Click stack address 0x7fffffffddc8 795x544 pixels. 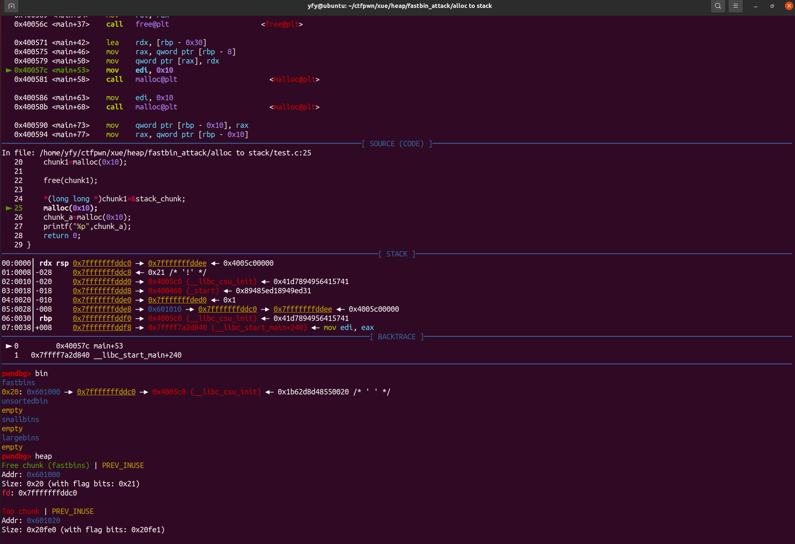[102, 272]
